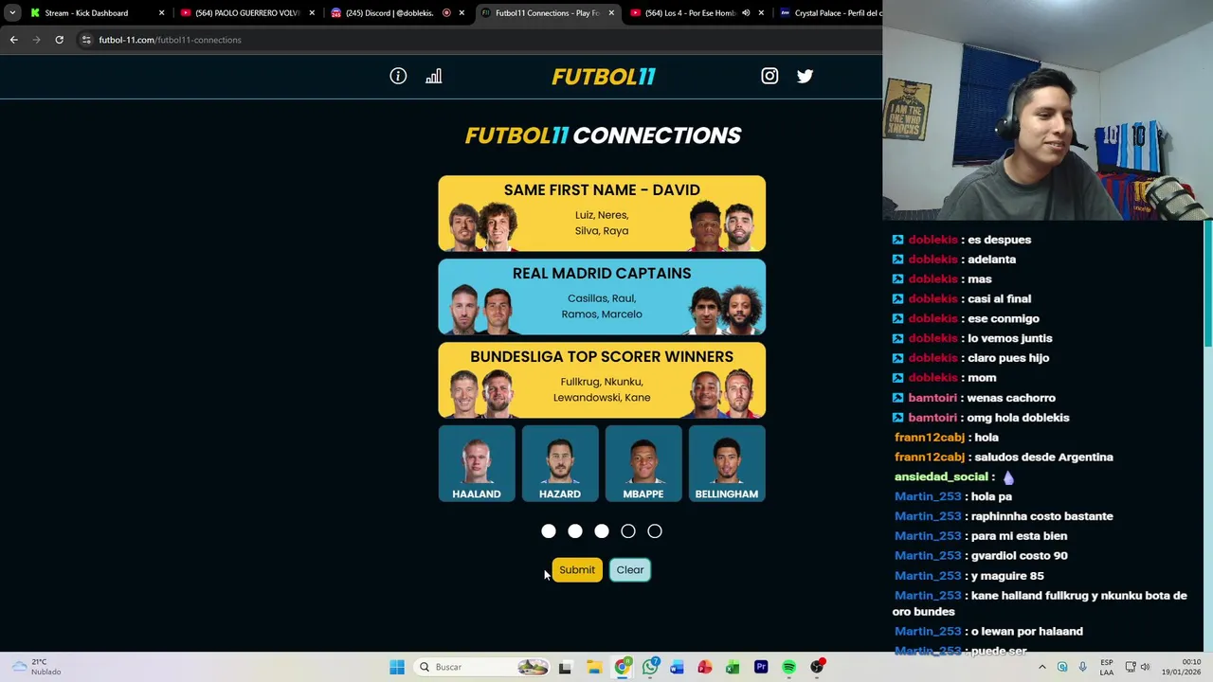
Task: Open the statistics bar-chart icon
Action: (434, 76)
